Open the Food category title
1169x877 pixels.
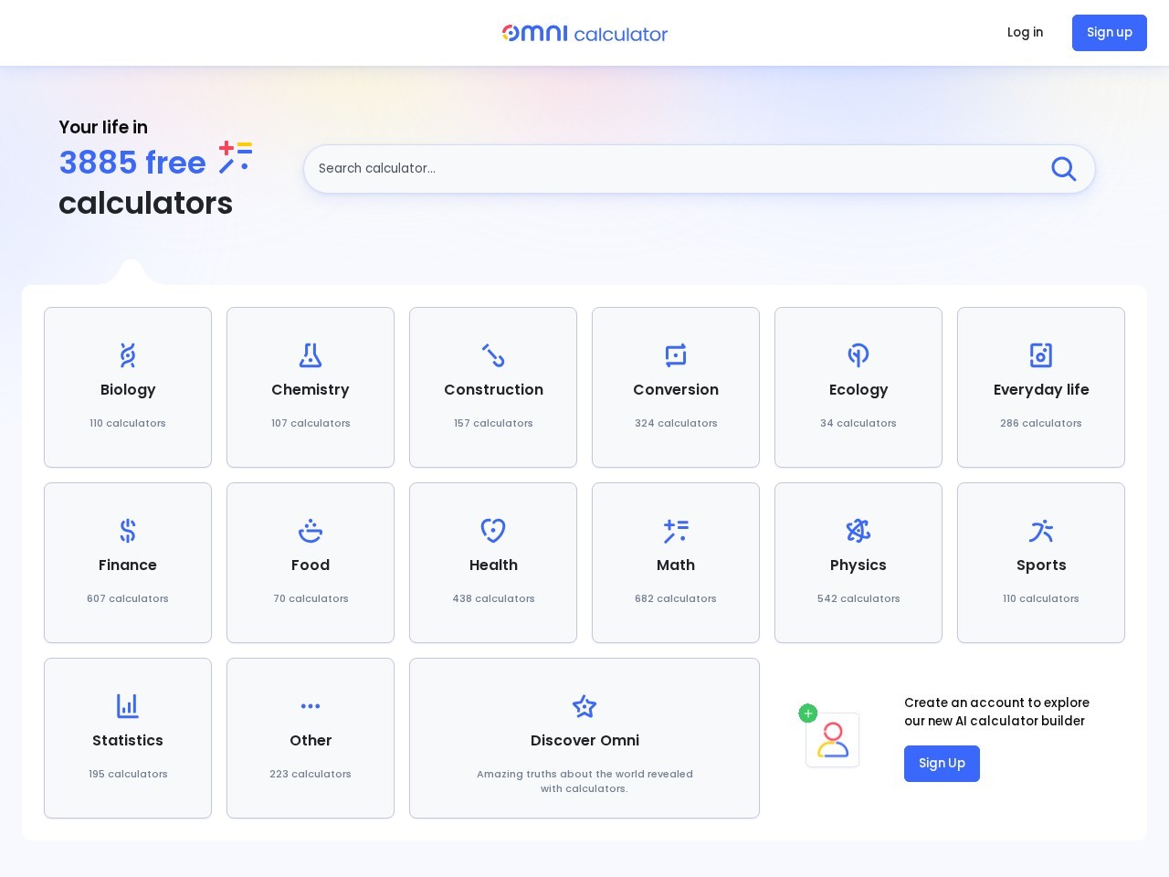pyautogui.click(x=311, y=565)
